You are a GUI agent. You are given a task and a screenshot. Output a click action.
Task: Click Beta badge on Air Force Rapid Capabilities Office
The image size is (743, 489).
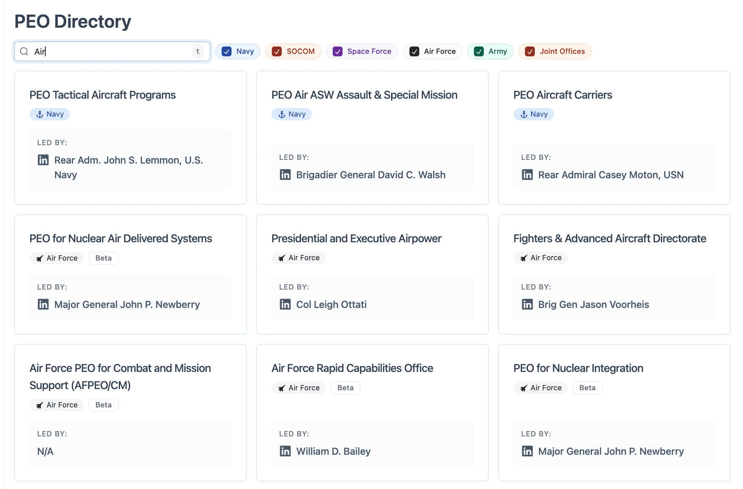click(x=345, y=388)
